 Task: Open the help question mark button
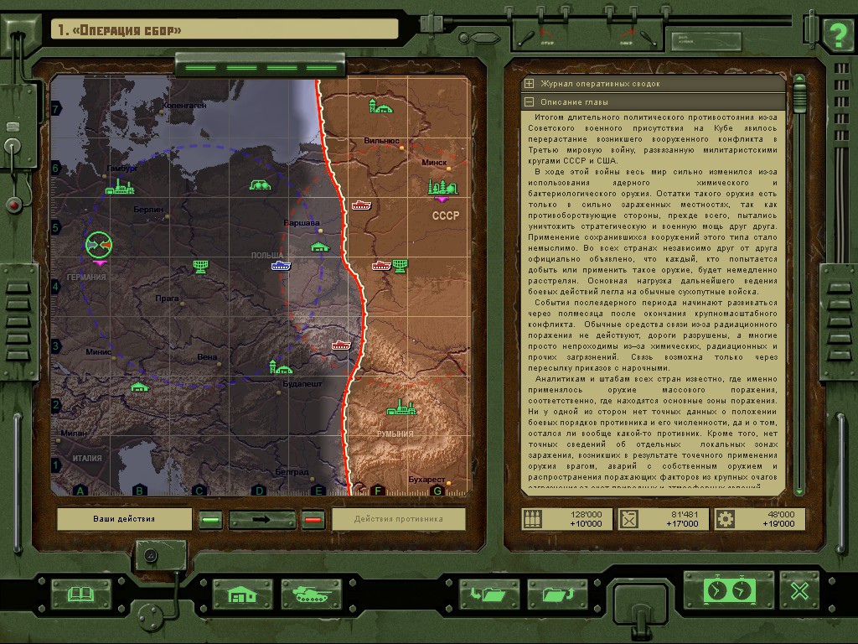point(835,36)
